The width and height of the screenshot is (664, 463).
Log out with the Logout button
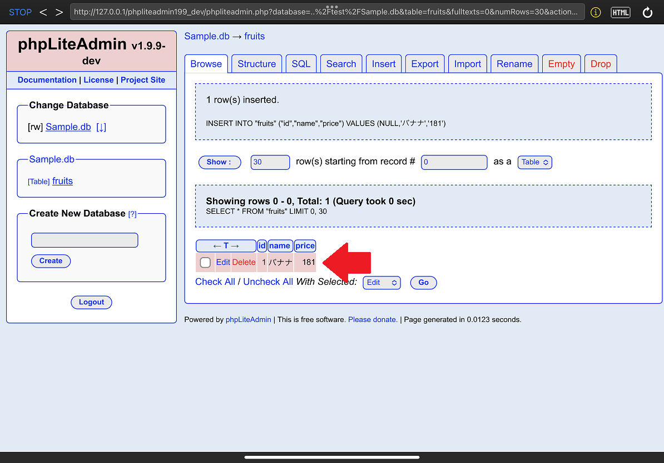[91, 303]
